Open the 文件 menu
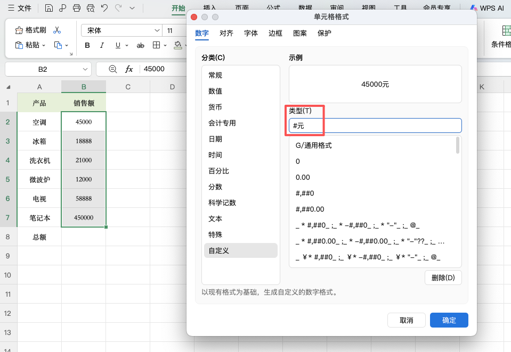Image resolution: width=511 pixels, height=352 pixels. (x=20, y=8)
